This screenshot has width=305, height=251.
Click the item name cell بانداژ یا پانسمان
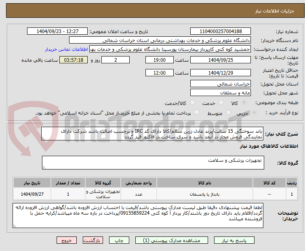(205, 194)
